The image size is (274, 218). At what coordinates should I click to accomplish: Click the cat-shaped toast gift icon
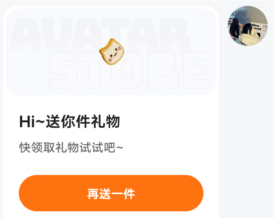coord(112,52)
